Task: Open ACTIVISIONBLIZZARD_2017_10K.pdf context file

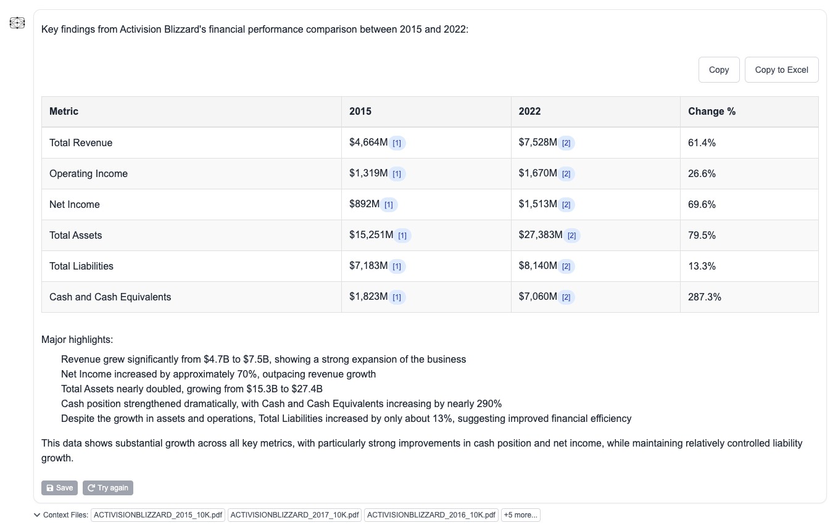Action: 295,515
